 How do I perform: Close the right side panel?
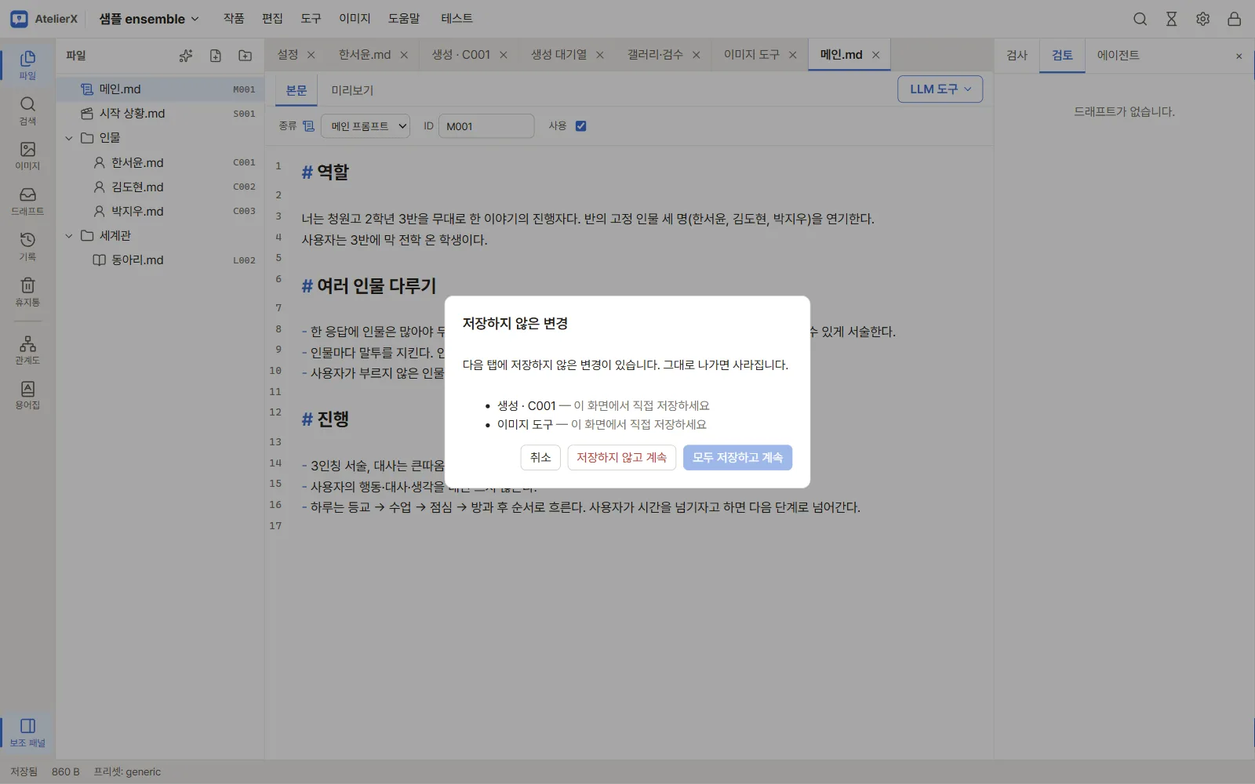(1239, 56)
